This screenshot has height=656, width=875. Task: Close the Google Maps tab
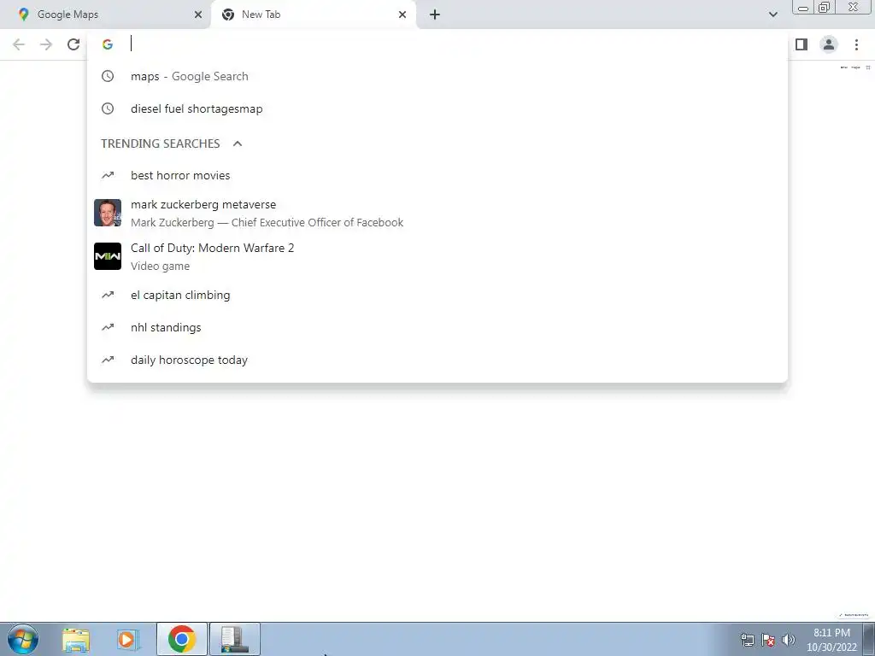click(198, 15)
